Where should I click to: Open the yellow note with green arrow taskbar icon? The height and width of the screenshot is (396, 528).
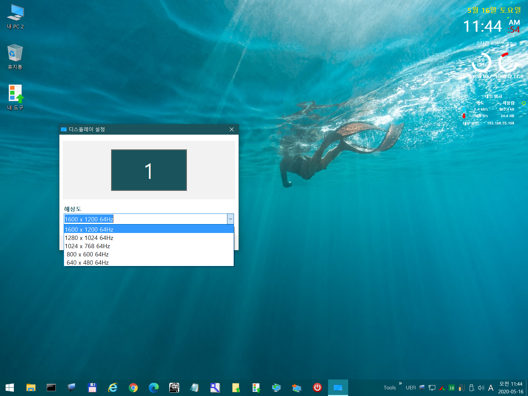click(236, 387)
